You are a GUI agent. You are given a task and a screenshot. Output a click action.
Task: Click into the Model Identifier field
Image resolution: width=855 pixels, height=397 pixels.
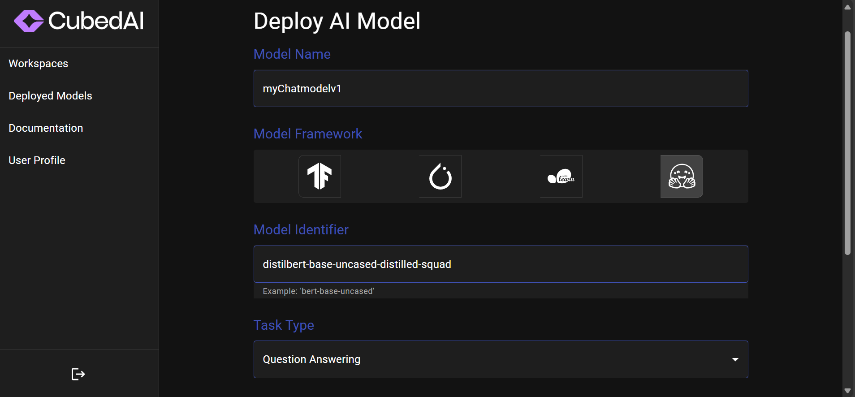[x=501, y=264]
